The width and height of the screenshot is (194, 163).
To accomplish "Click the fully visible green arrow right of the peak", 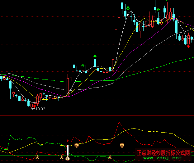I will (x=158, y=10).
